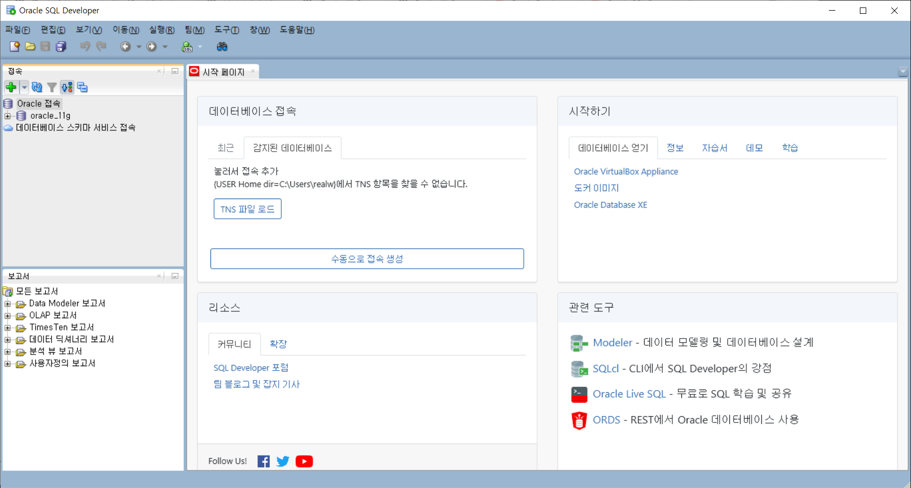Expand the oracle_11g connection node
Viewport: 911px width, 488px height.
(7, 116)
